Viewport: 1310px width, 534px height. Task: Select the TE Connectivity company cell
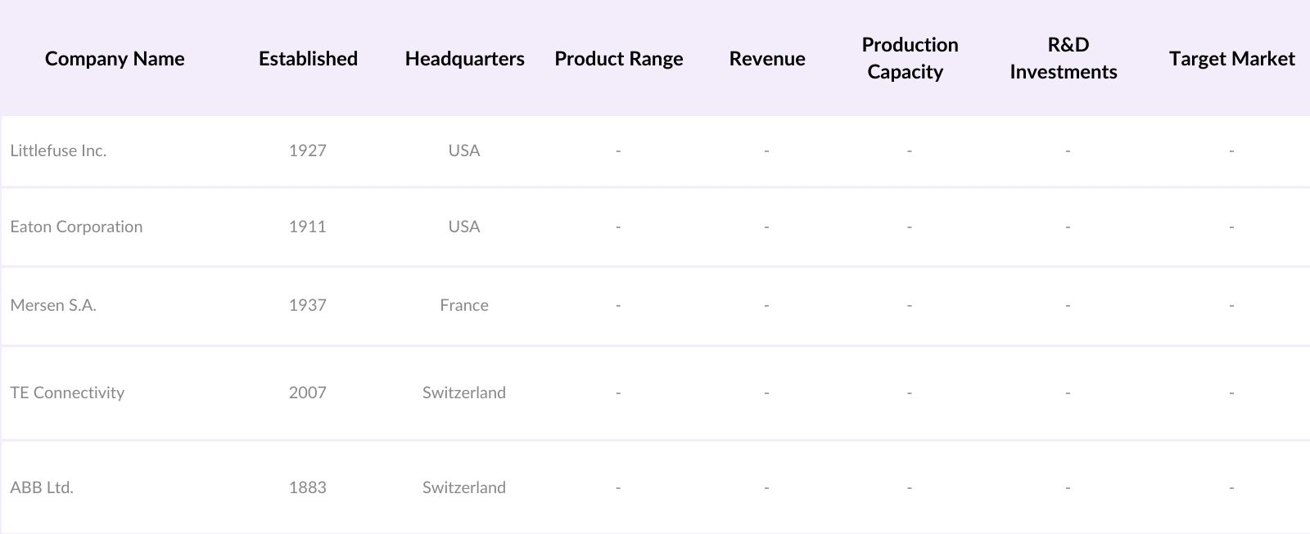67,393
